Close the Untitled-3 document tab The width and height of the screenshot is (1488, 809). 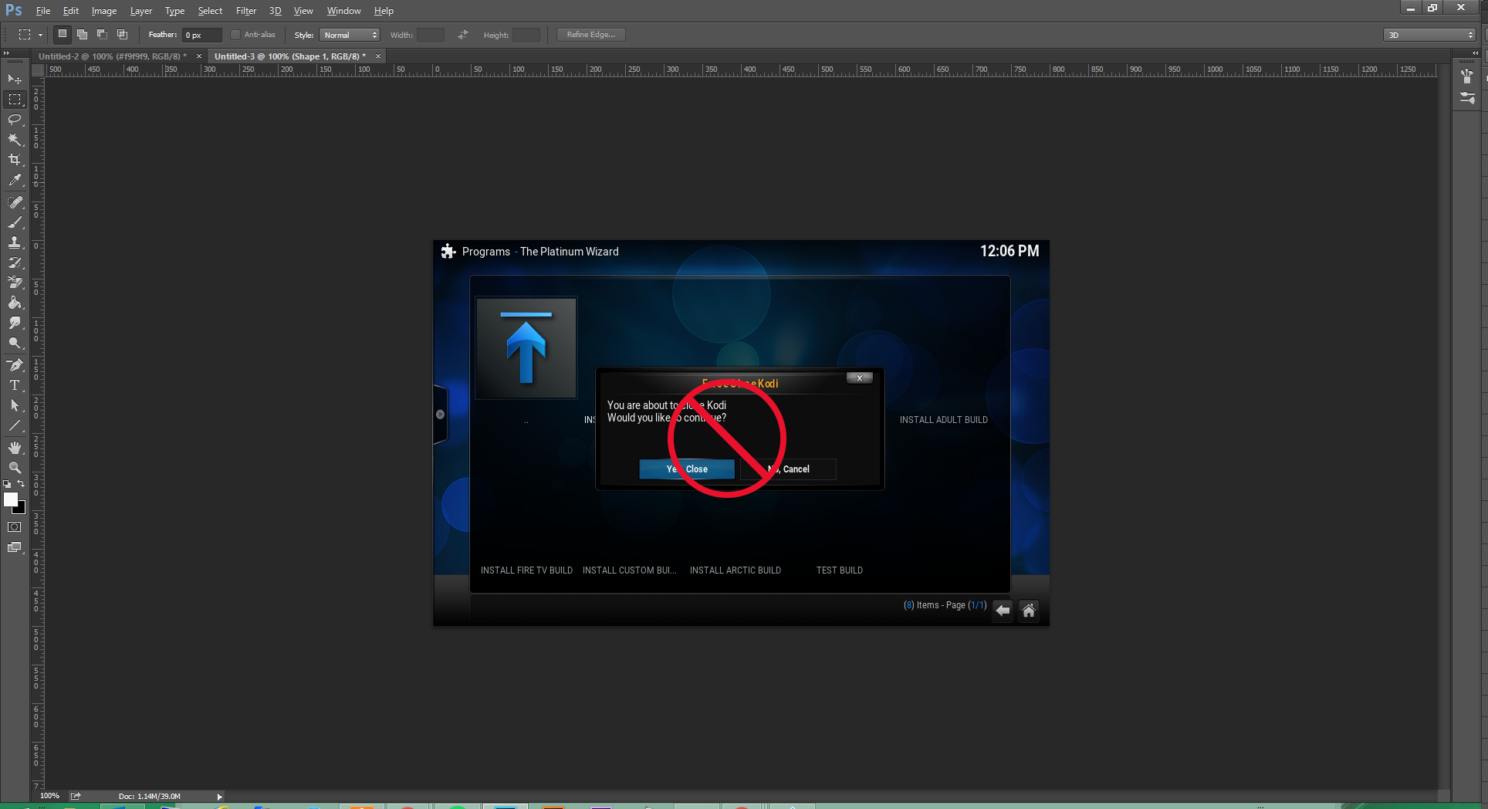click(378, 56)
